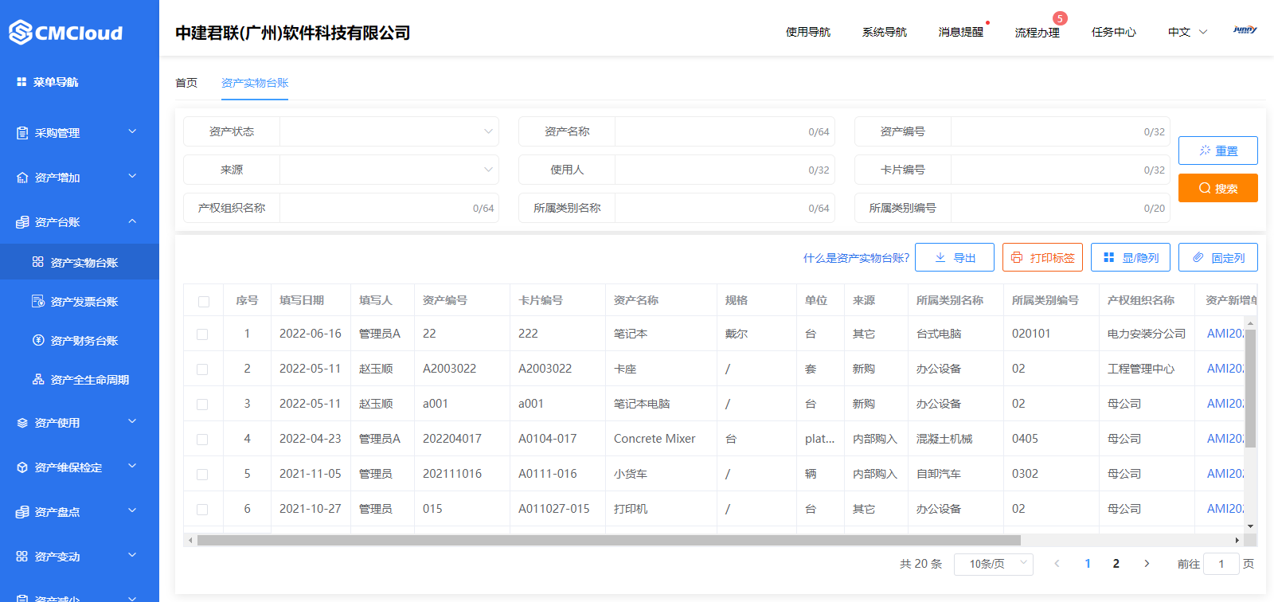
Task: Focus the 产权组织名称 input field
Action: click(389, 208)
